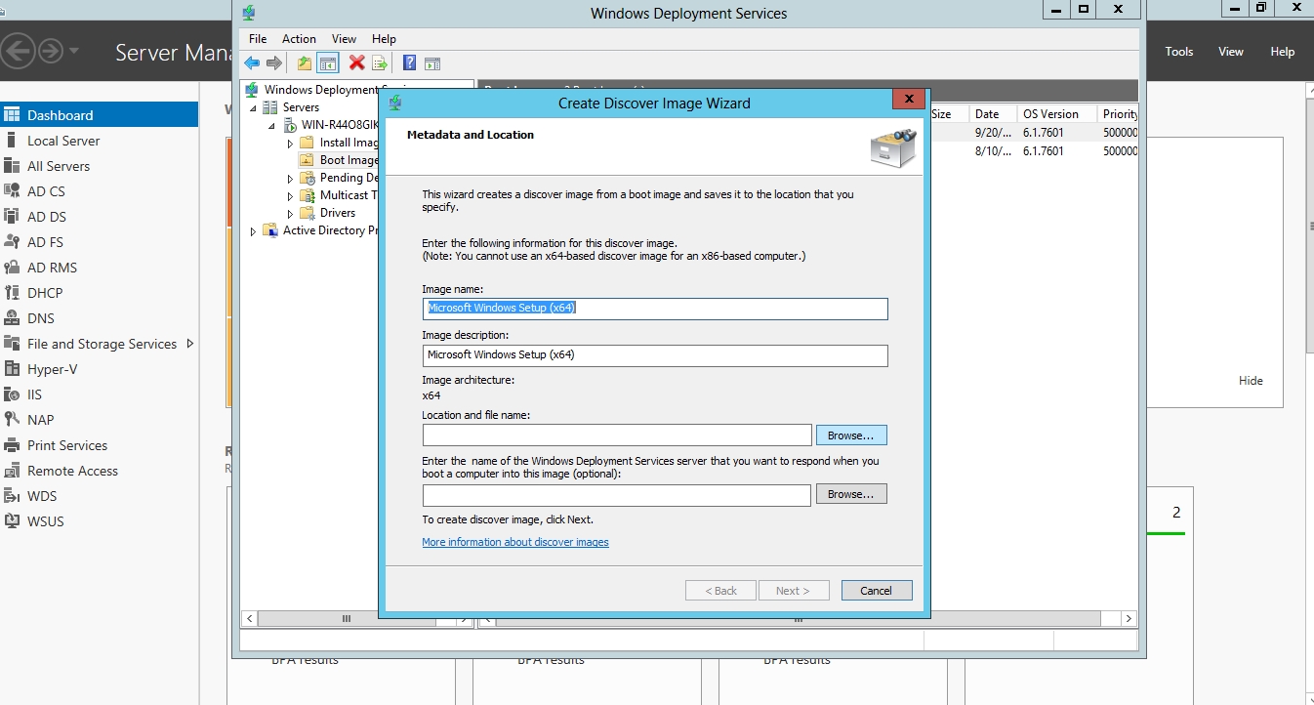Click the 9/20/... date cell
The image size is (1314, 705).
pyautogui.click(x=993, y=132)
